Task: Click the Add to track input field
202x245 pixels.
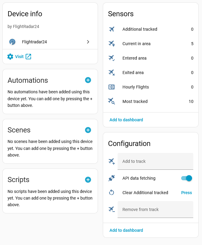Action: pyautogui.click(x=155, y=161)
